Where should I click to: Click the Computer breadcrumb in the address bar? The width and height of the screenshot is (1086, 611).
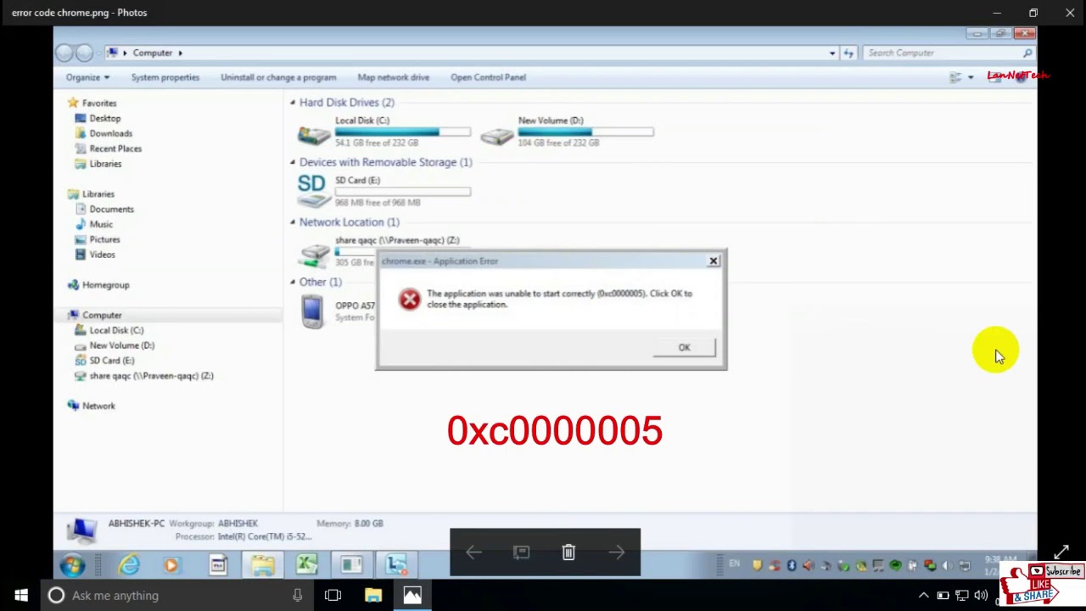tap(153, 53)
